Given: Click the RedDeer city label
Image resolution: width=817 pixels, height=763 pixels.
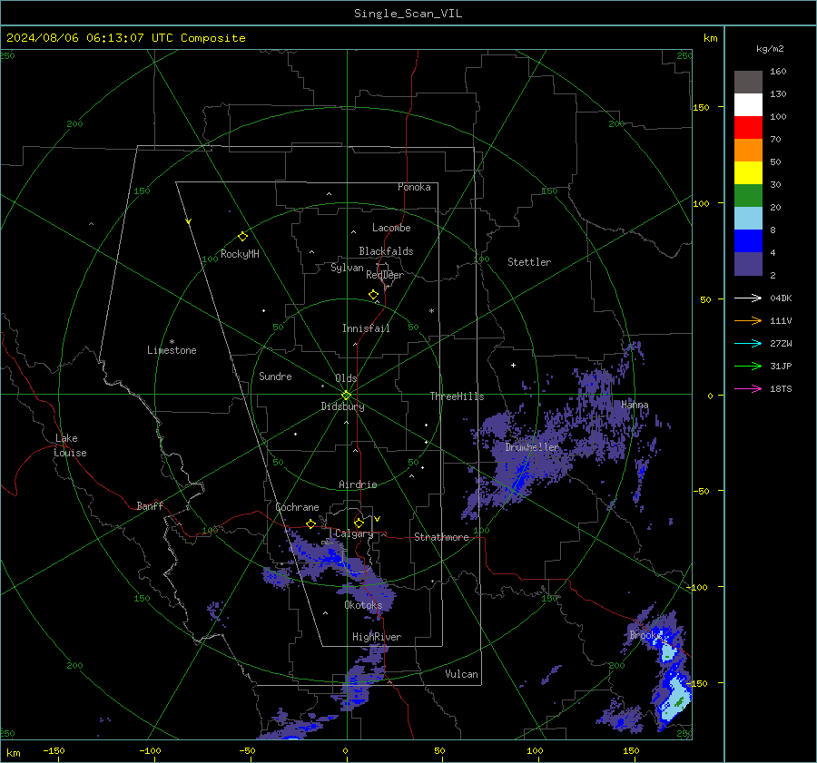Looking at the screenshot, I should click(x=385, y=275).
